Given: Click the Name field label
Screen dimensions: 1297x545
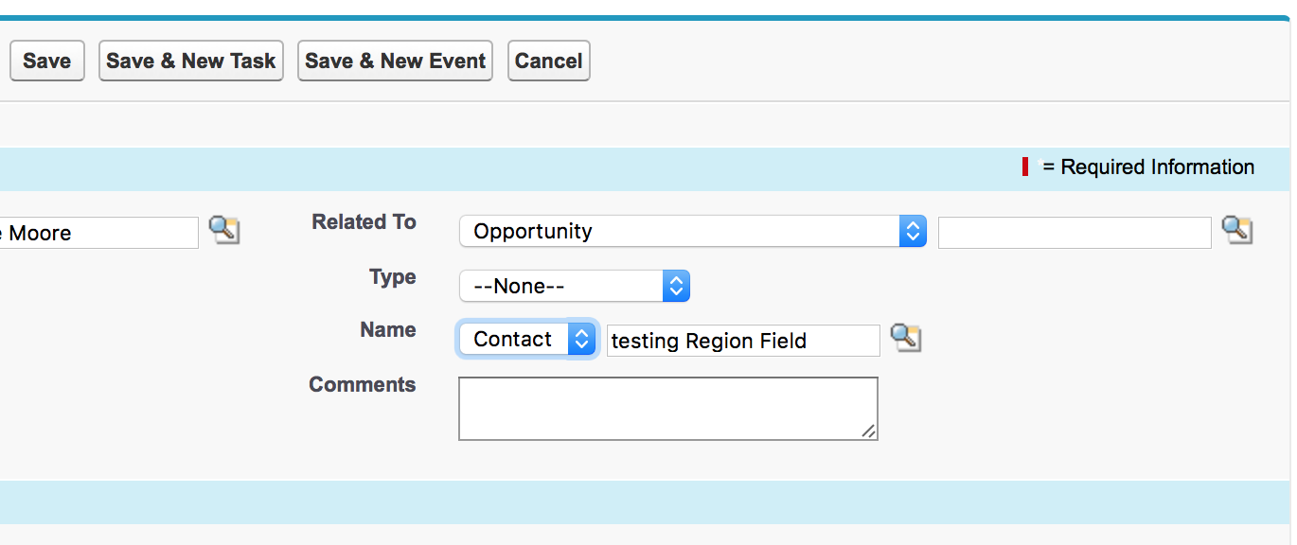Looking at the screenshot, I should click(x=387, y=330).
